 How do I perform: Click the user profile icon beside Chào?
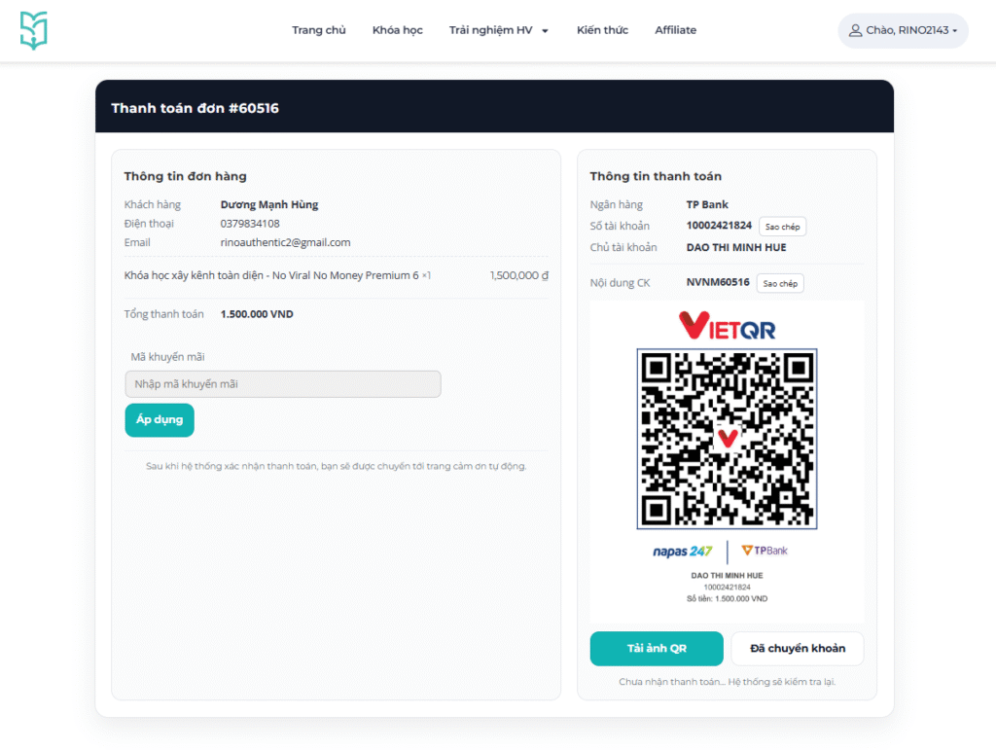click(x=856, y=31)
